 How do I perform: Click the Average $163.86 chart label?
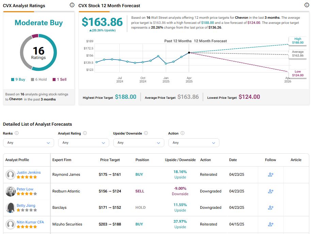pos(298,53)
